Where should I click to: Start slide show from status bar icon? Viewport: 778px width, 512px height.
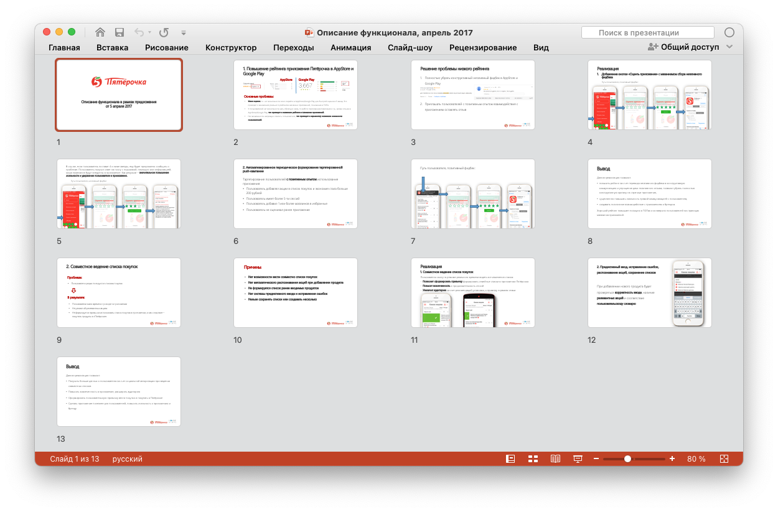[x=578, y=459]
